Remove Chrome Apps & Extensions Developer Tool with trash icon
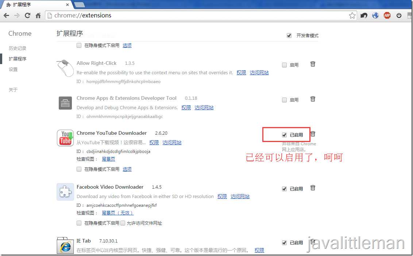 [x=313, y=99]
